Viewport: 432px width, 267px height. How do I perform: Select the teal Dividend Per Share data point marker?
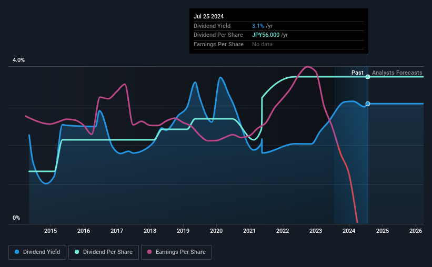coord(368,77)
